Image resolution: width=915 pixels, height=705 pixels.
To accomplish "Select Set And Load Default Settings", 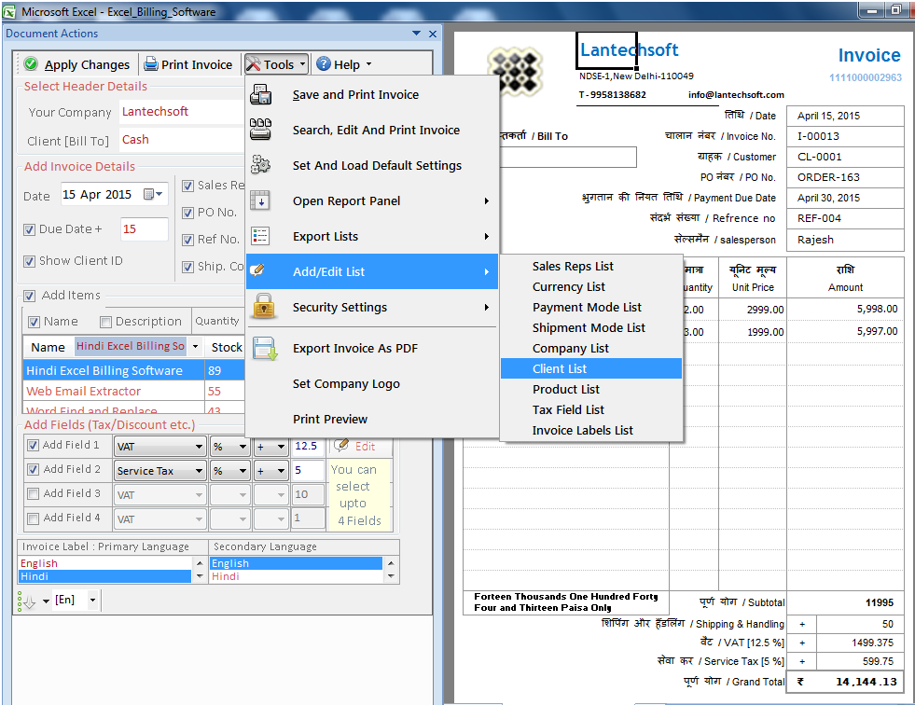I will pyautogui.click(x=372, y=166).
